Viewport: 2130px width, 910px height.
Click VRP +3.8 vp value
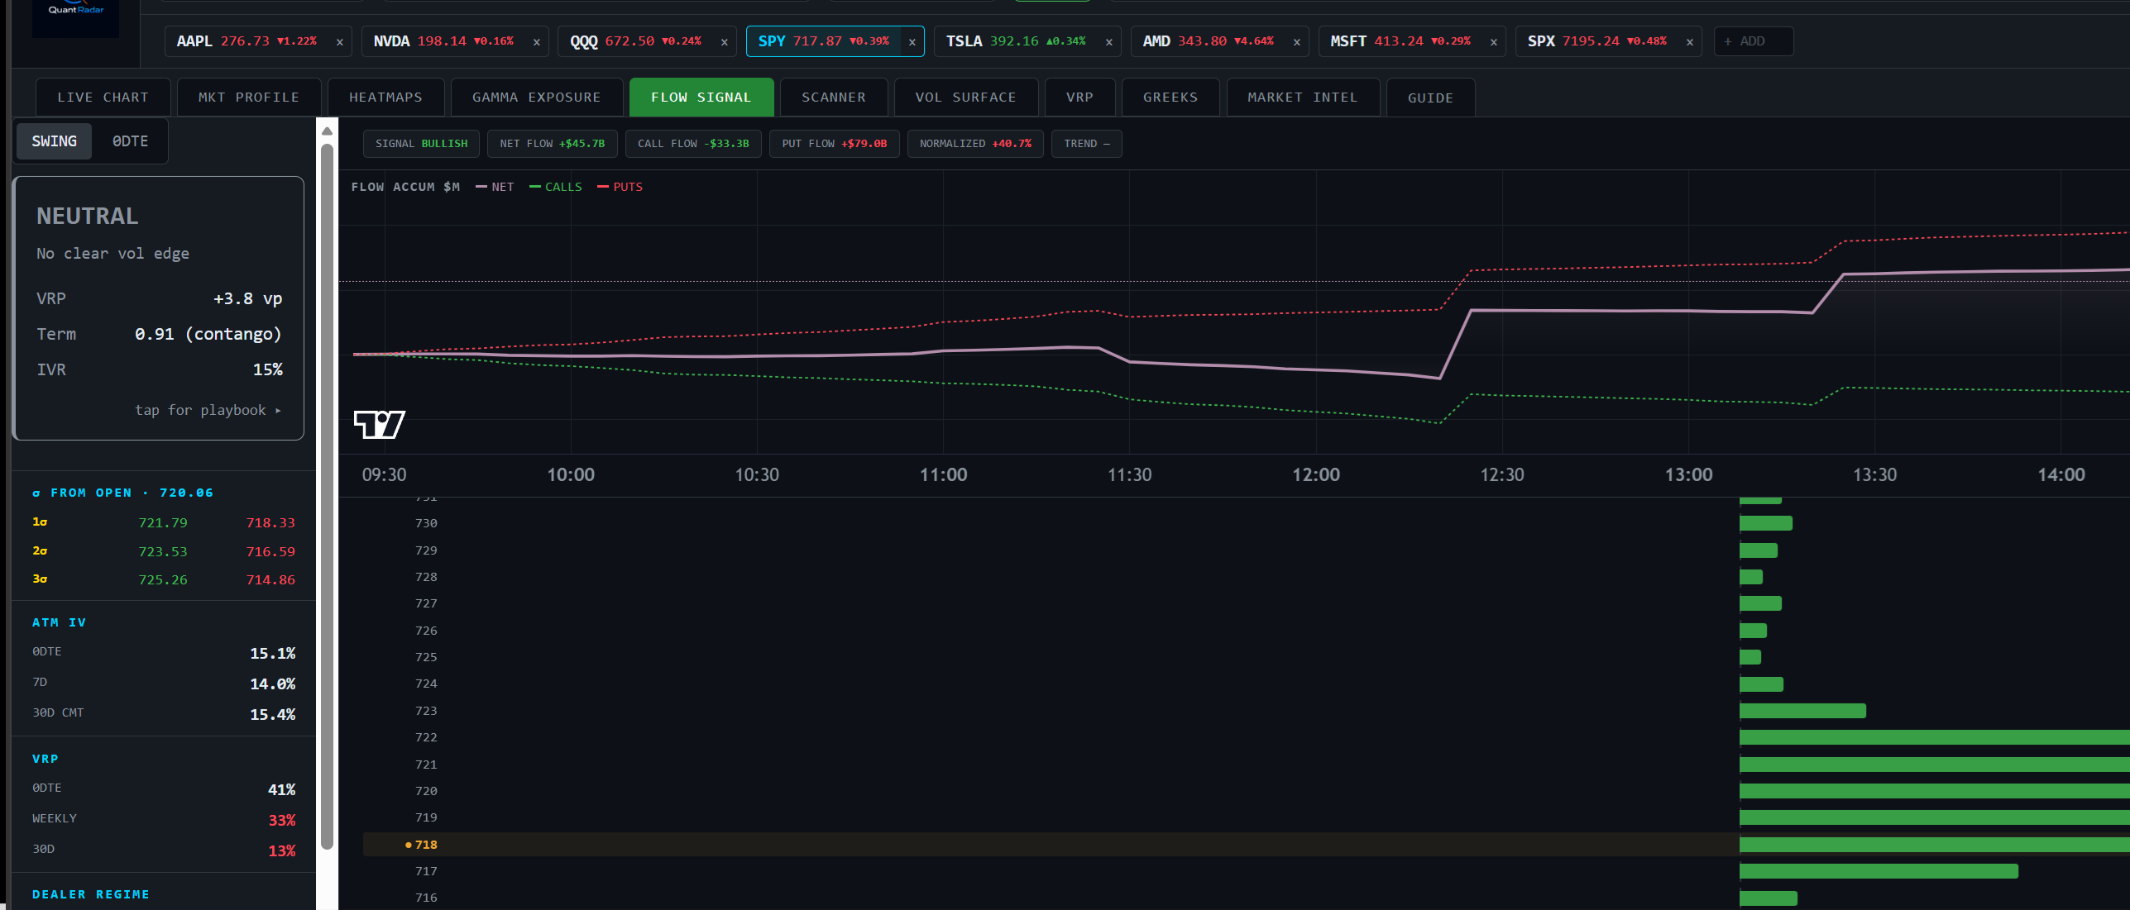pyautogui.click(x=247, y=298)
